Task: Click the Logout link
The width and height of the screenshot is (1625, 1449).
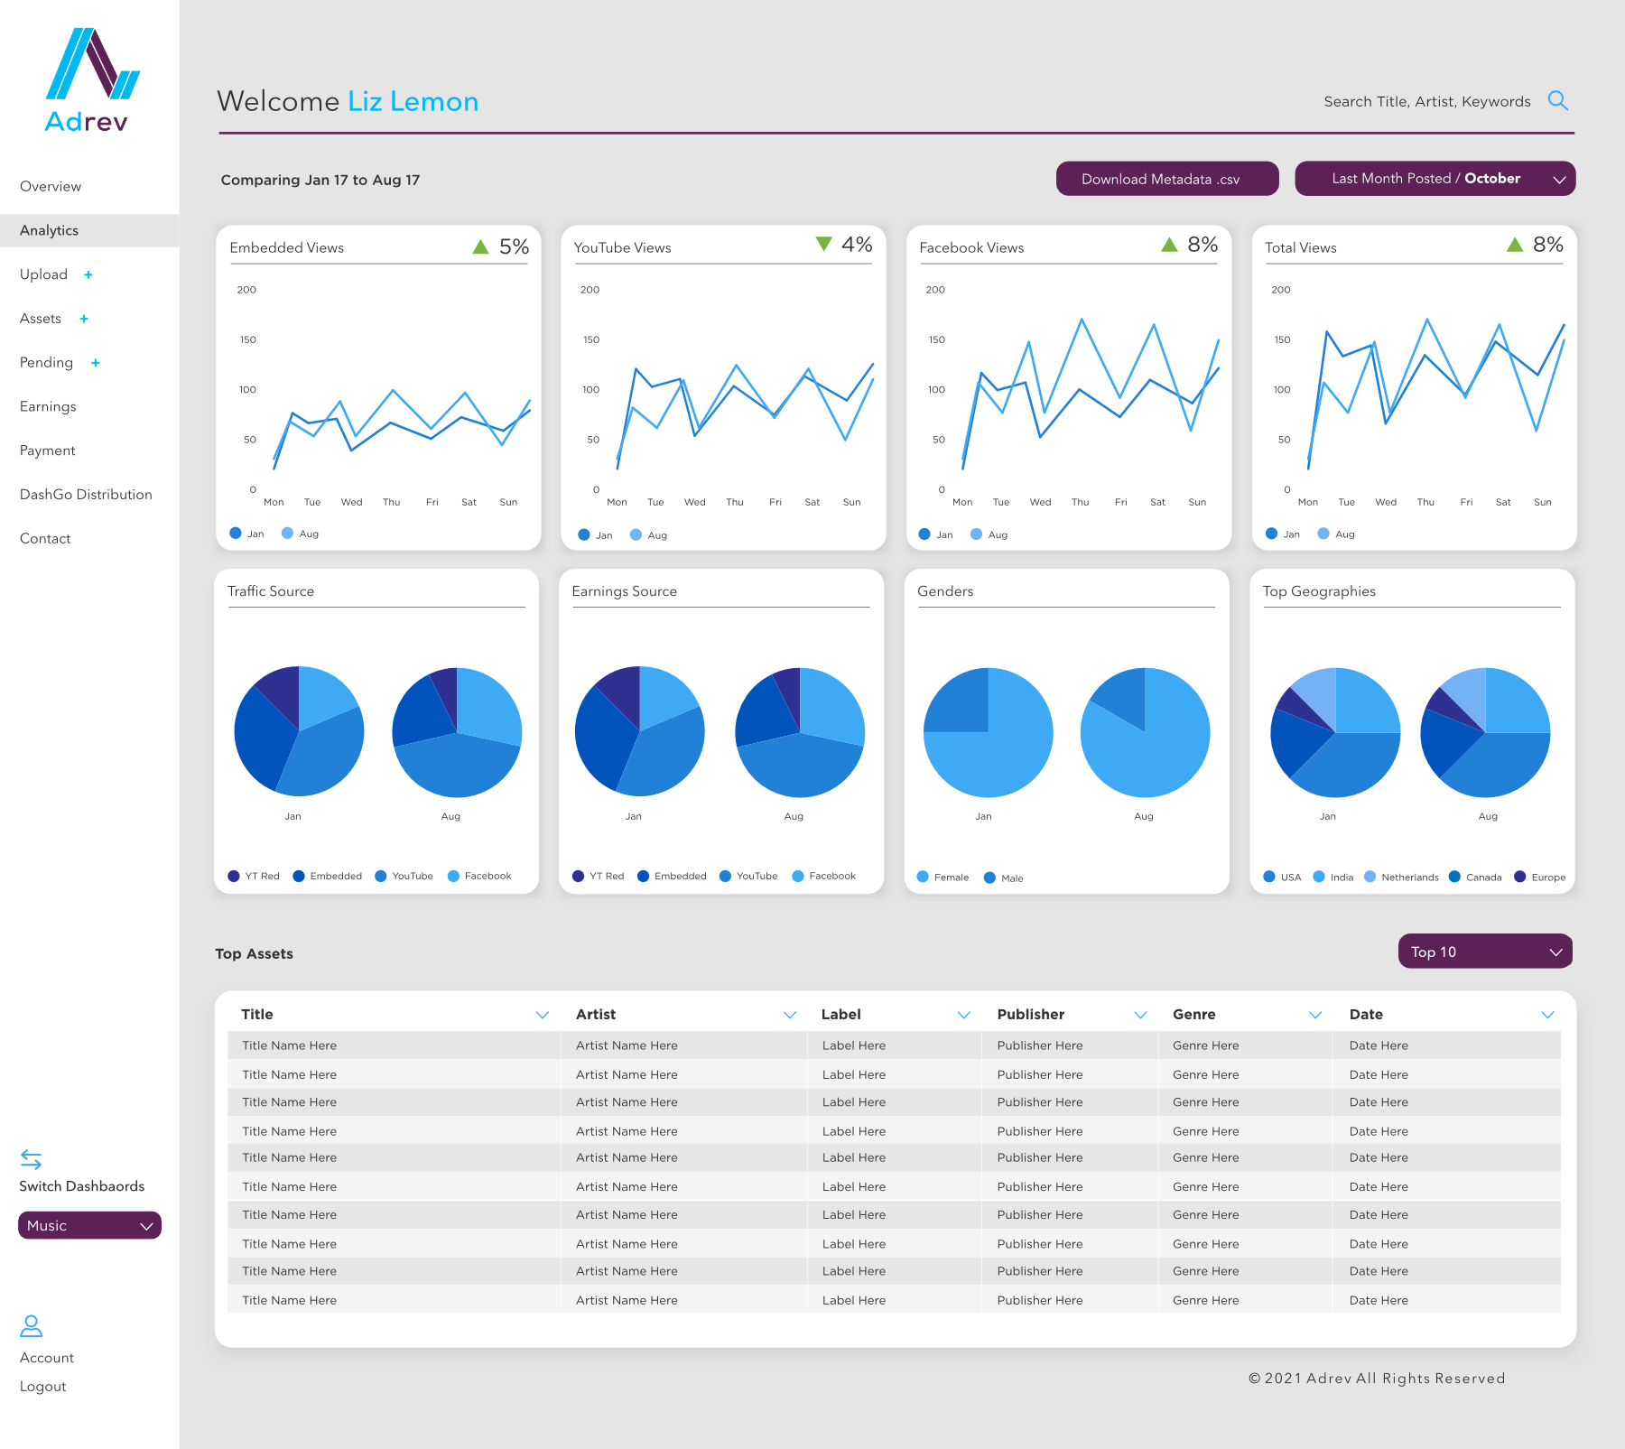Action: click(43, 1387)
